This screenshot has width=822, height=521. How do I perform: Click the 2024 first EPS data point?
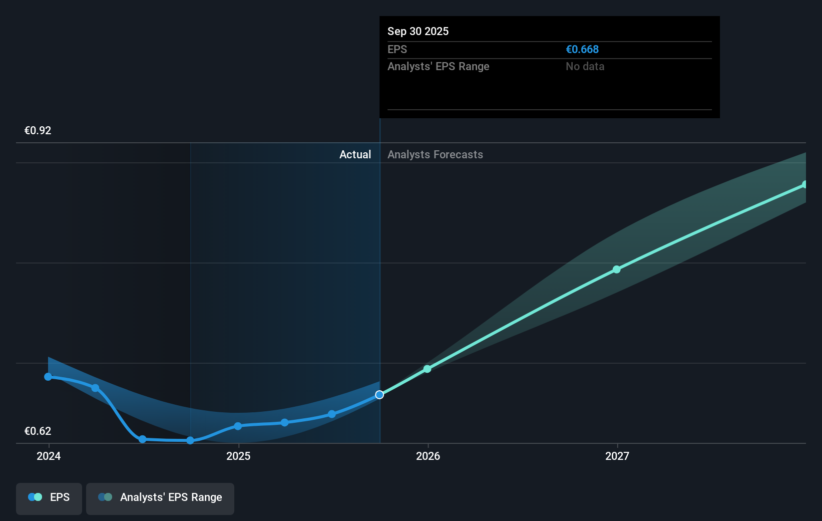click(48, 377)
